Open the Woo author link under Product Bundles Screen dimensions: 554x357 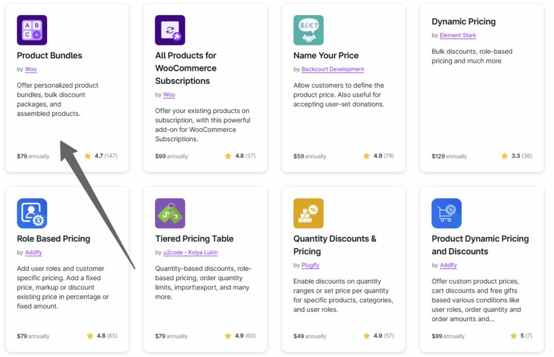pyautogui.click(x=31, y=69)
